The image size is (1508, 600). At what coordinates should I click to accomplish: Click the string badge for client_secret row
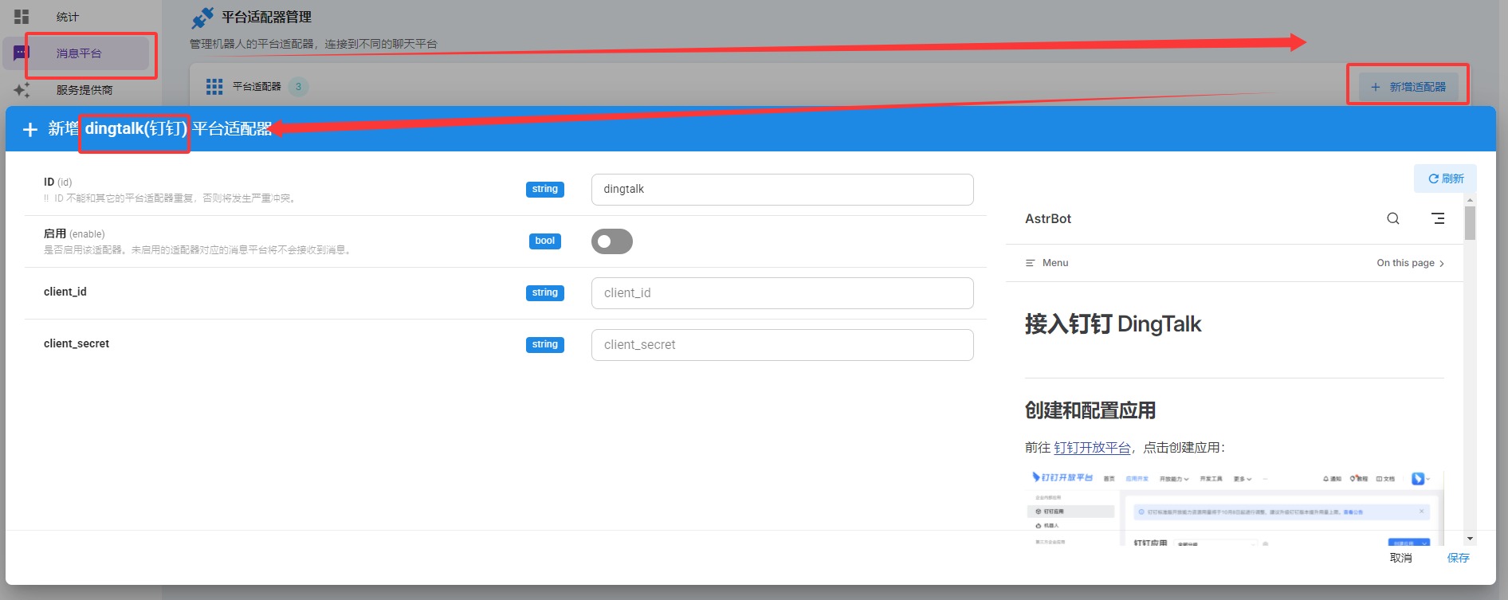point(545,345)
